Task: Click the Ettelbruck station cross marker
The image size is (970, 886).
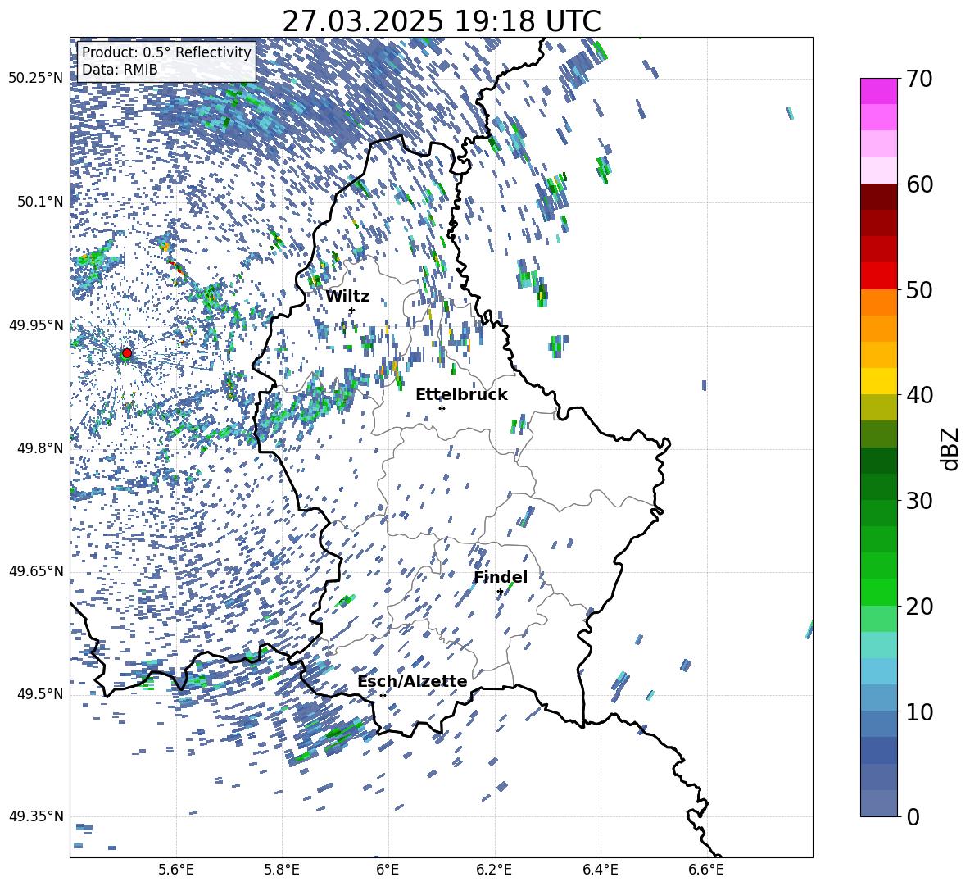Action: point(442,408)
